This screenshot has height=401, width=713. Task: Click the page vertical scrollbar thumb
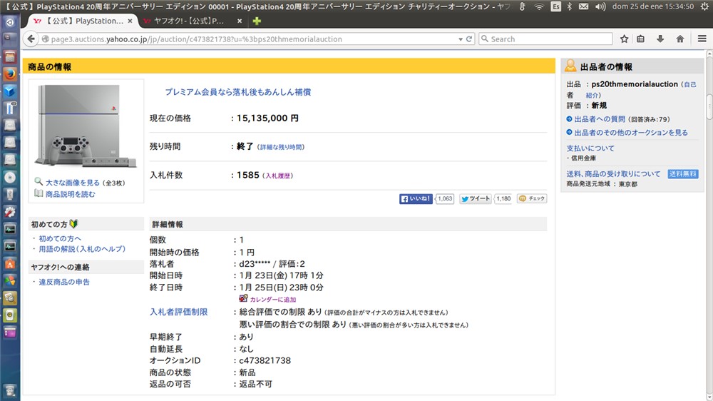[709, 106]
